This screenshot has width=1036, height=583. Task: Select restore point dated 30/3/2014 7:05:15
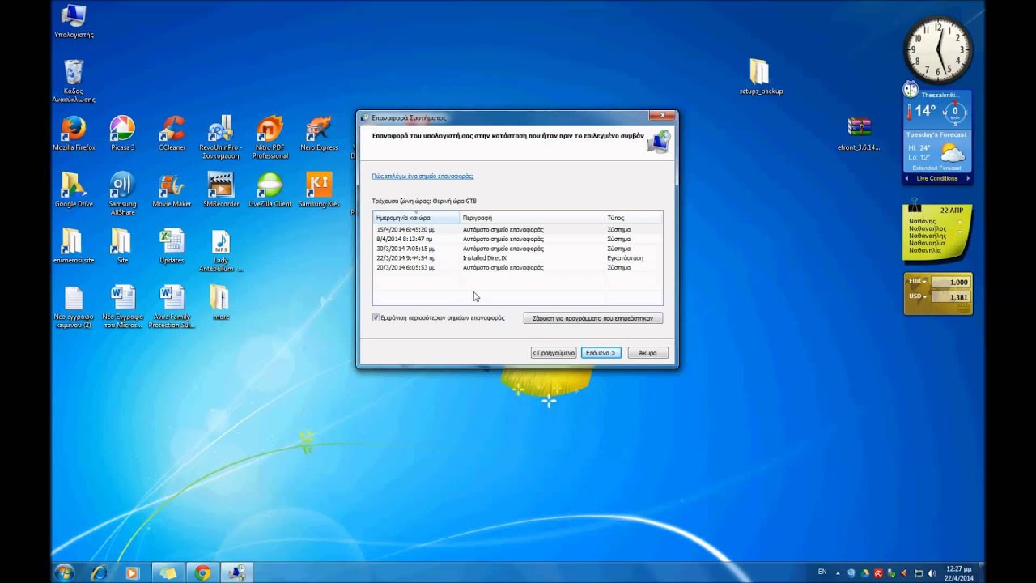tap(517, 249)
